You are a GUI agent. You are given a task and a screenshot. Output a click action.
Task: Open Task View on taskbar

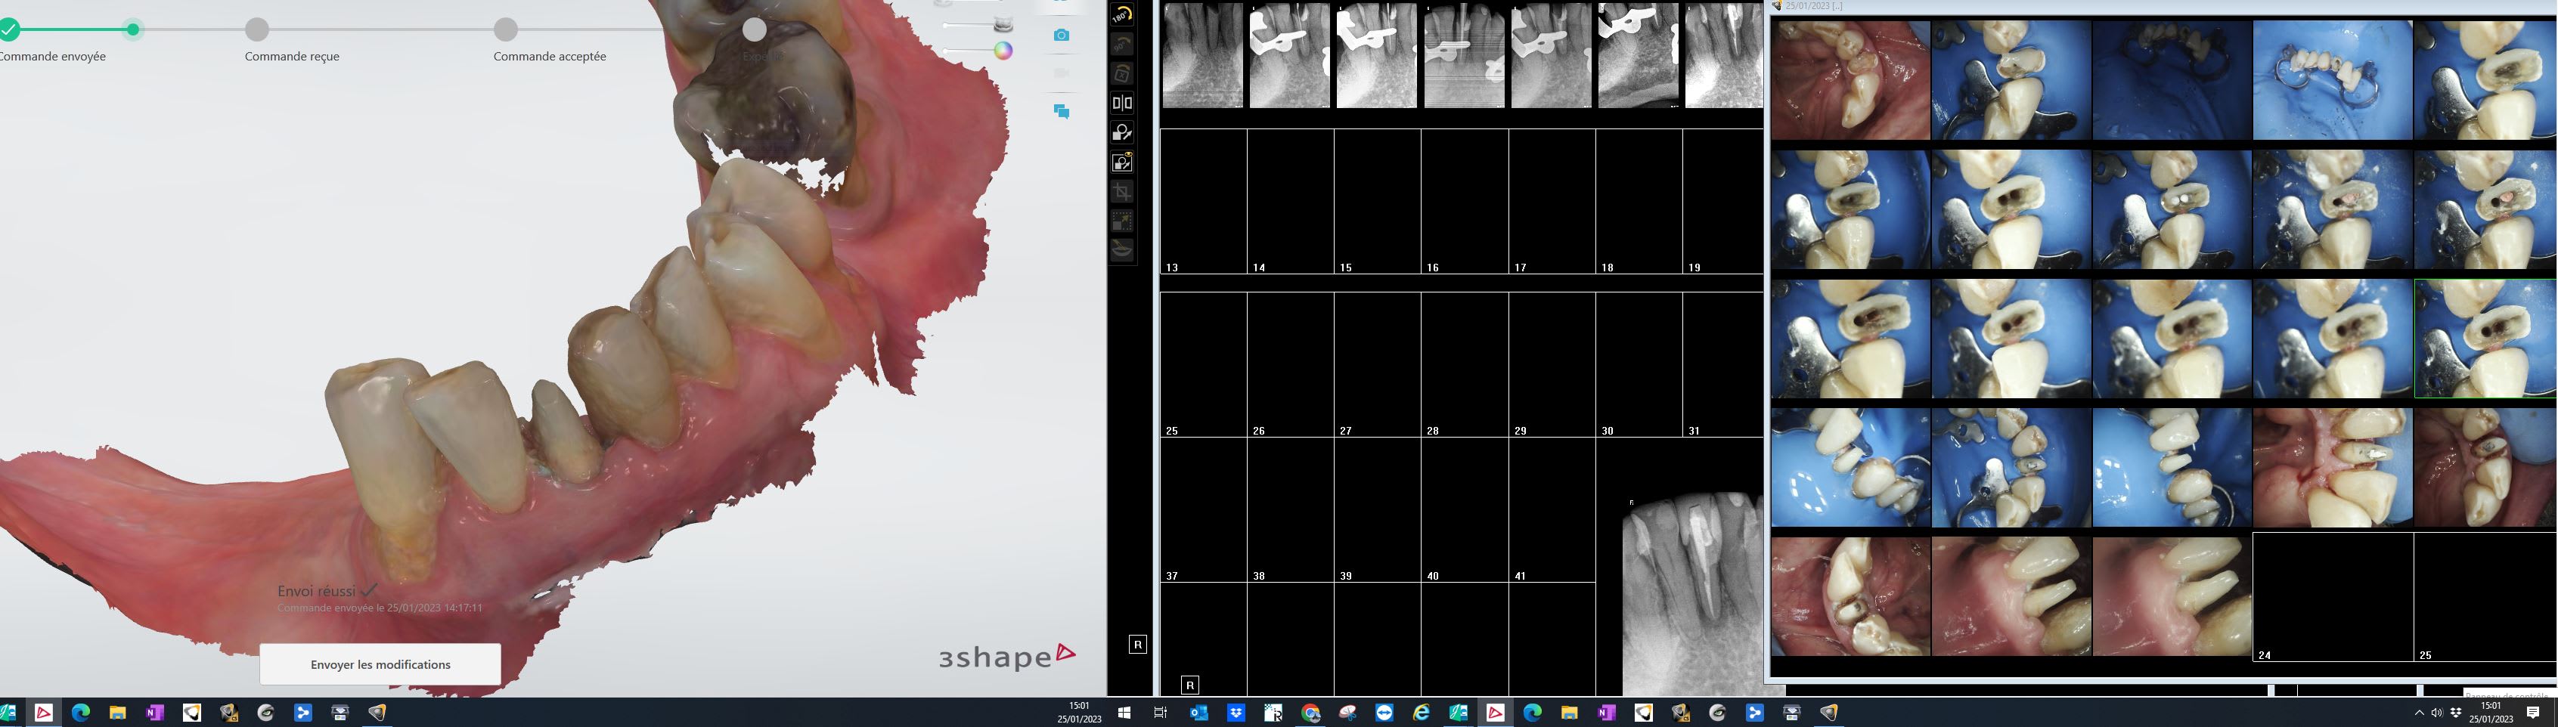[1160, 712]
